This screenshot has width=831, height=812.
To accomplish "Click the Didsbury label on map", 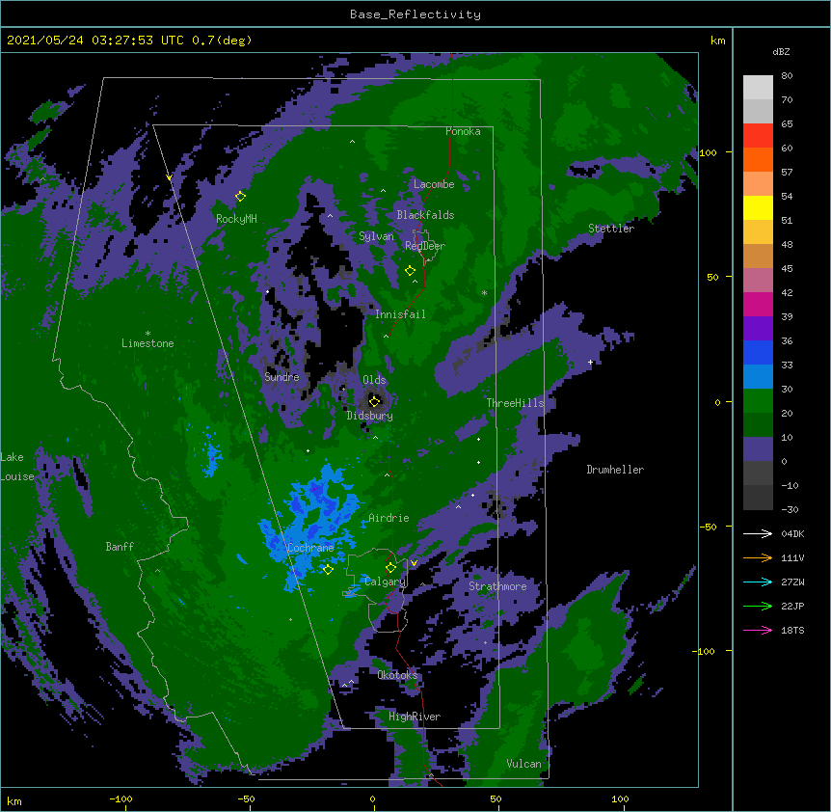I will (370, 416).
